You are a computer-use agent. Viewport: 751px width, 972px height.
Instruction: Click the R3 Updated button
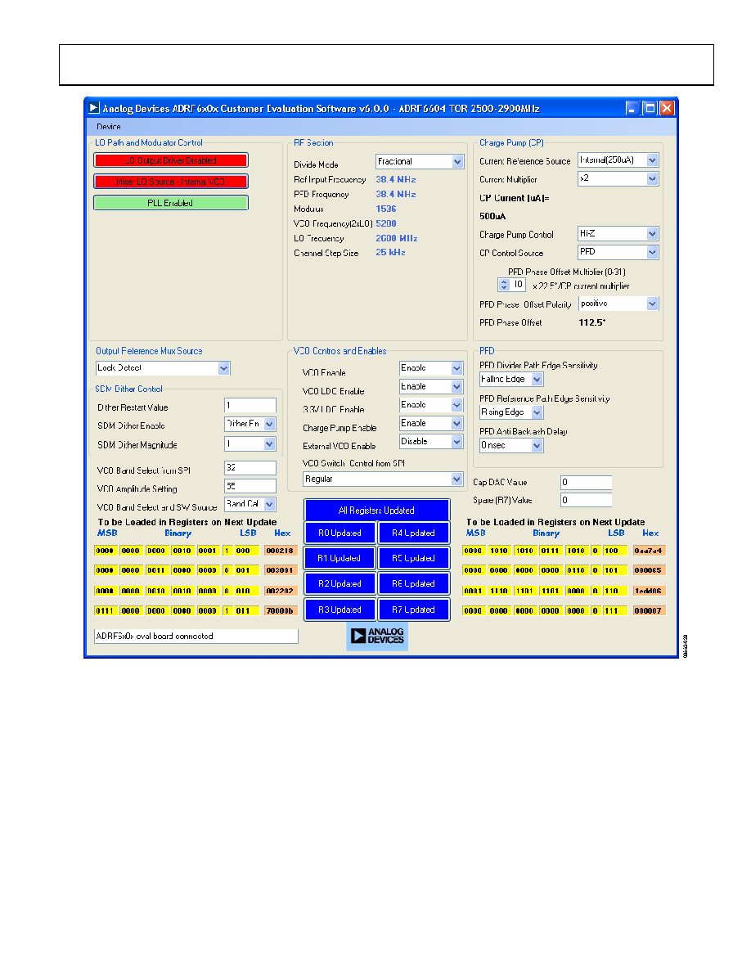[340, 610]
